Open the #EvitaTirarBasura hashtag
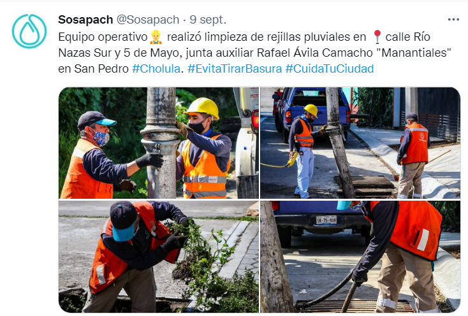Viewport: 468px width, 316px height. 235,69
